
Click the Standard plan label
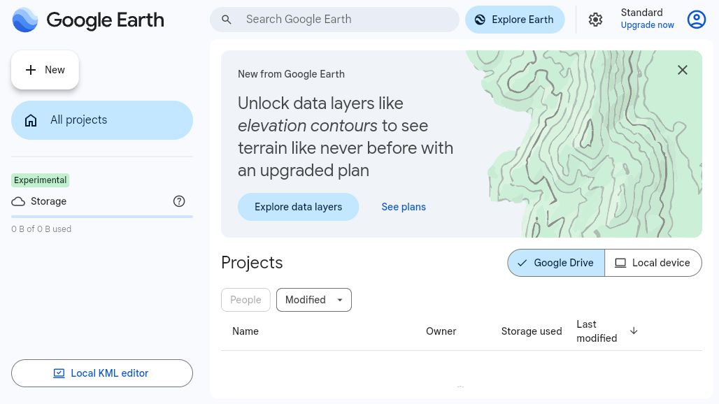(641, 13)
